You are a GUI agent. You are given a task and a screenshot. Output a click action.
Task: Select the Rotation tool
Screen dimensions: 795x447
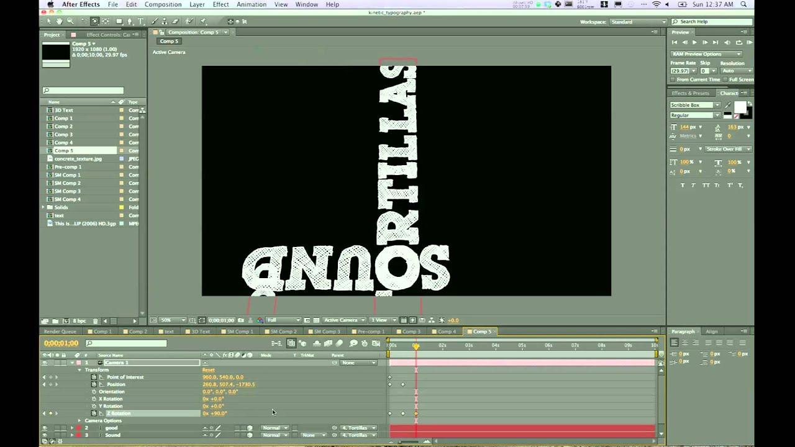pyautogui.click(x=84, y=21)
